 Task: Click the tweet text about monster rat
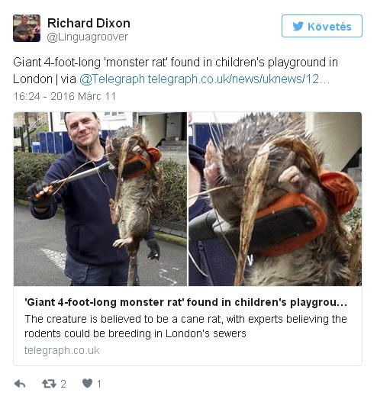pos(176,71)
